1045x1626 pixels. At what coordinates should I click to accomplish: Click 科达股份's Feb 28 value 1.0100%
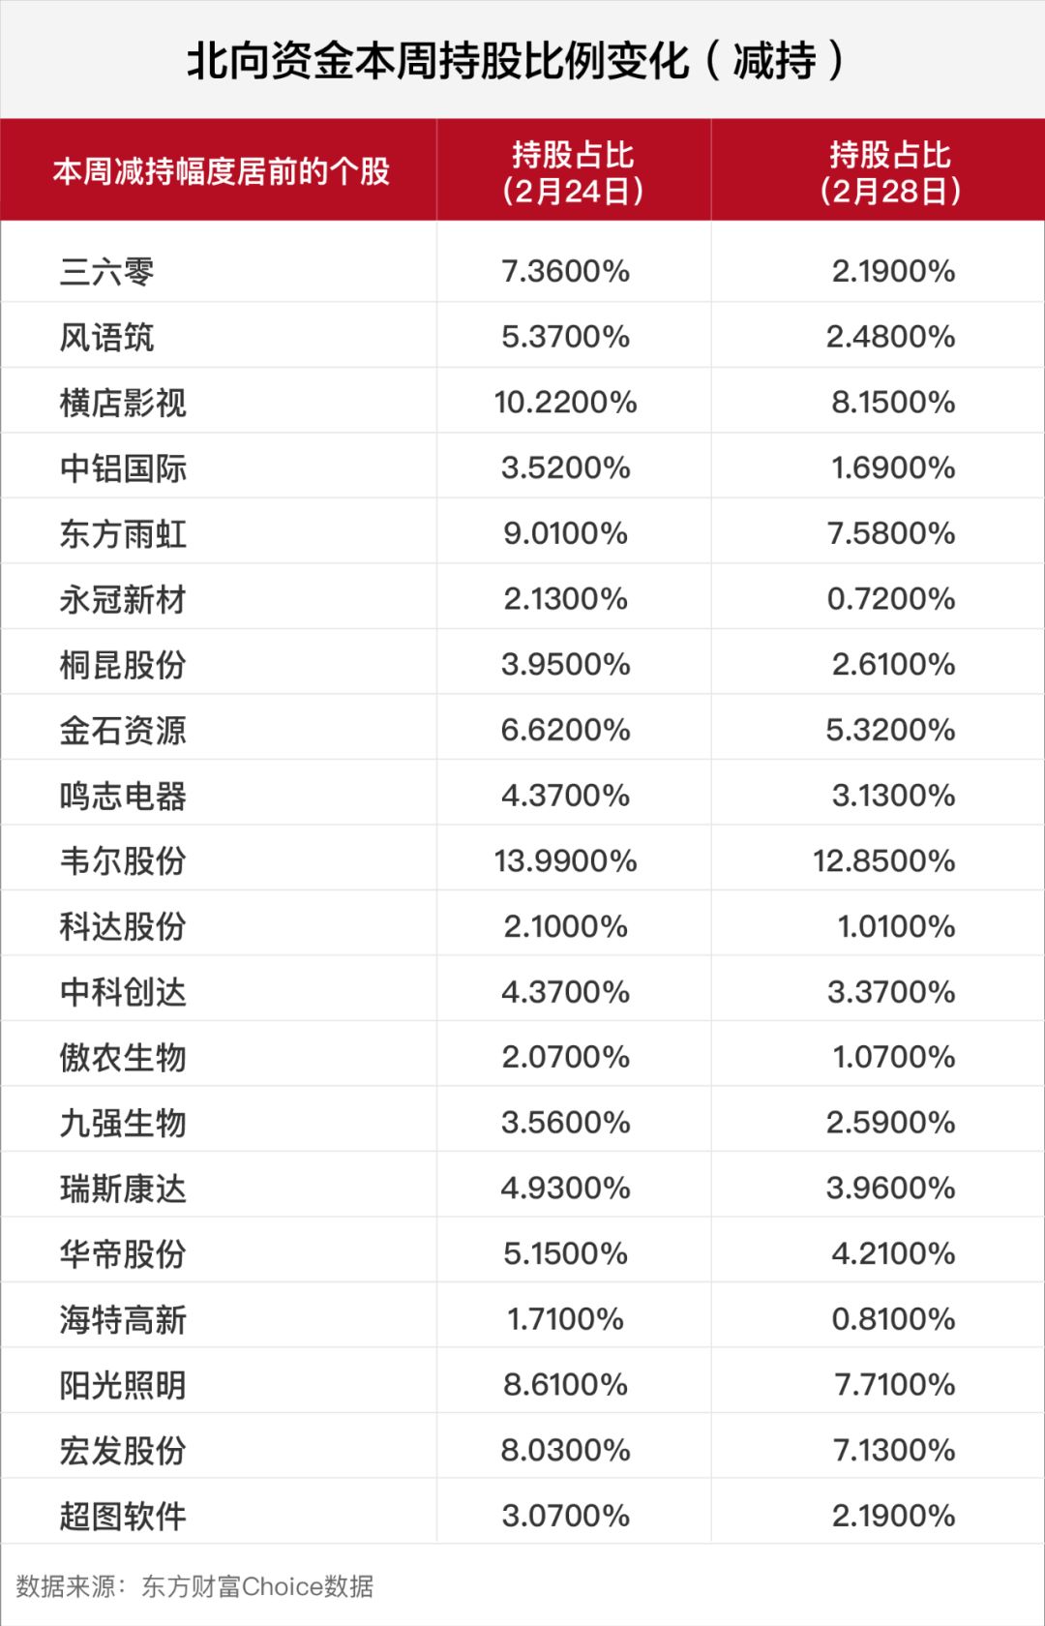[x=896, y=926]
